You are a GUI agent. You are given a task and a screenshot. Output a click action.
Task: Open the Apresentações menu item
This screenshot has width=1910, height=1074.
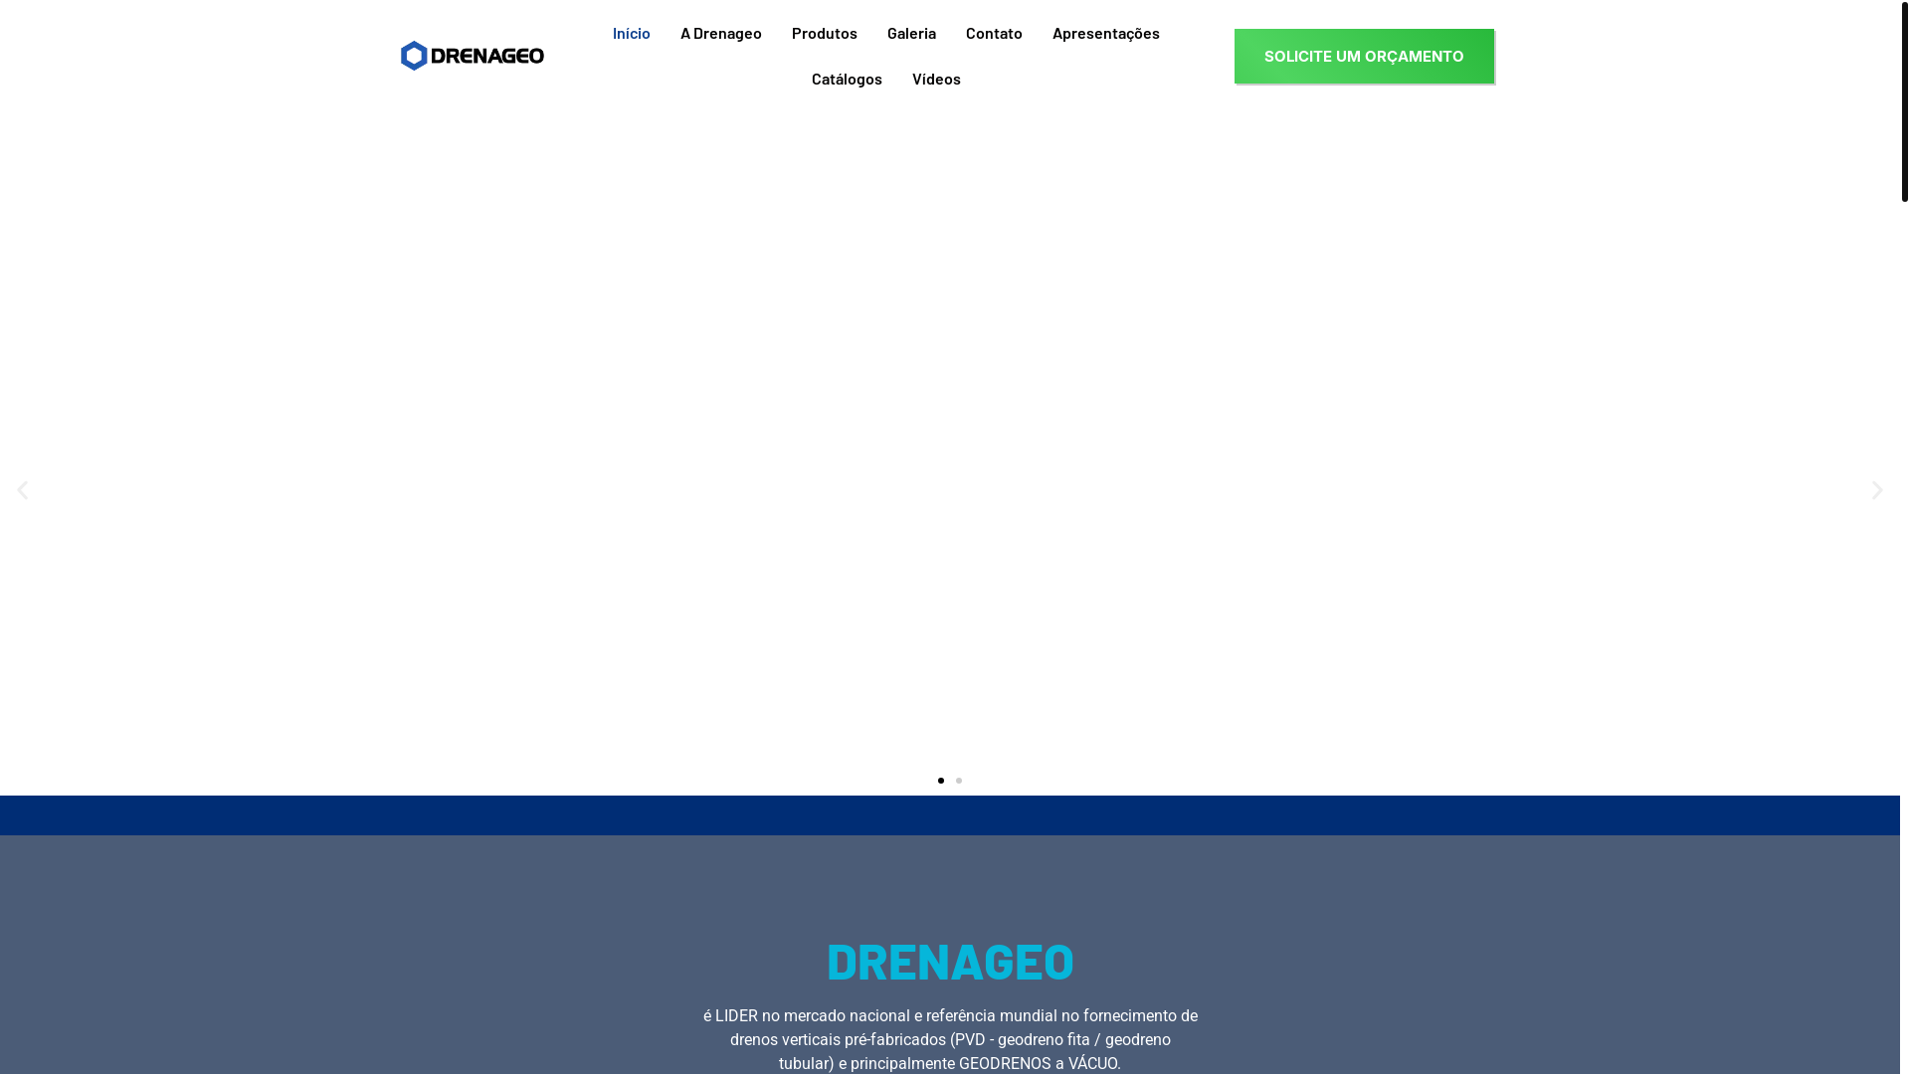(x=1106, y=33)
